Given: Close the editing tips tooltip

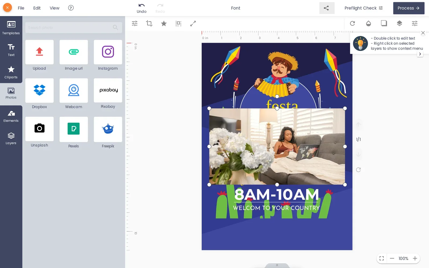Looking at the screenshot, I should pyautogui.click(x=423, y=33).
